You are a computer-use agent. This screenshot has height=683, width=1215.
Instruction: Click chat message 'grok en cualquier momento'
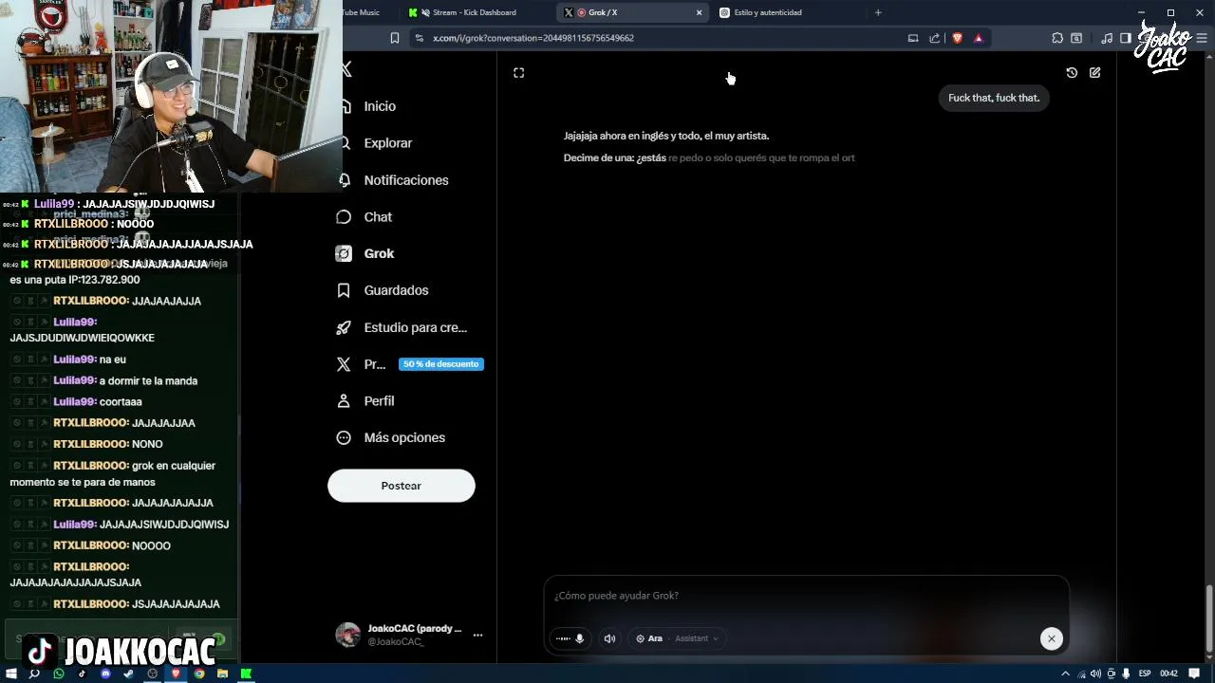pos(113,473)
